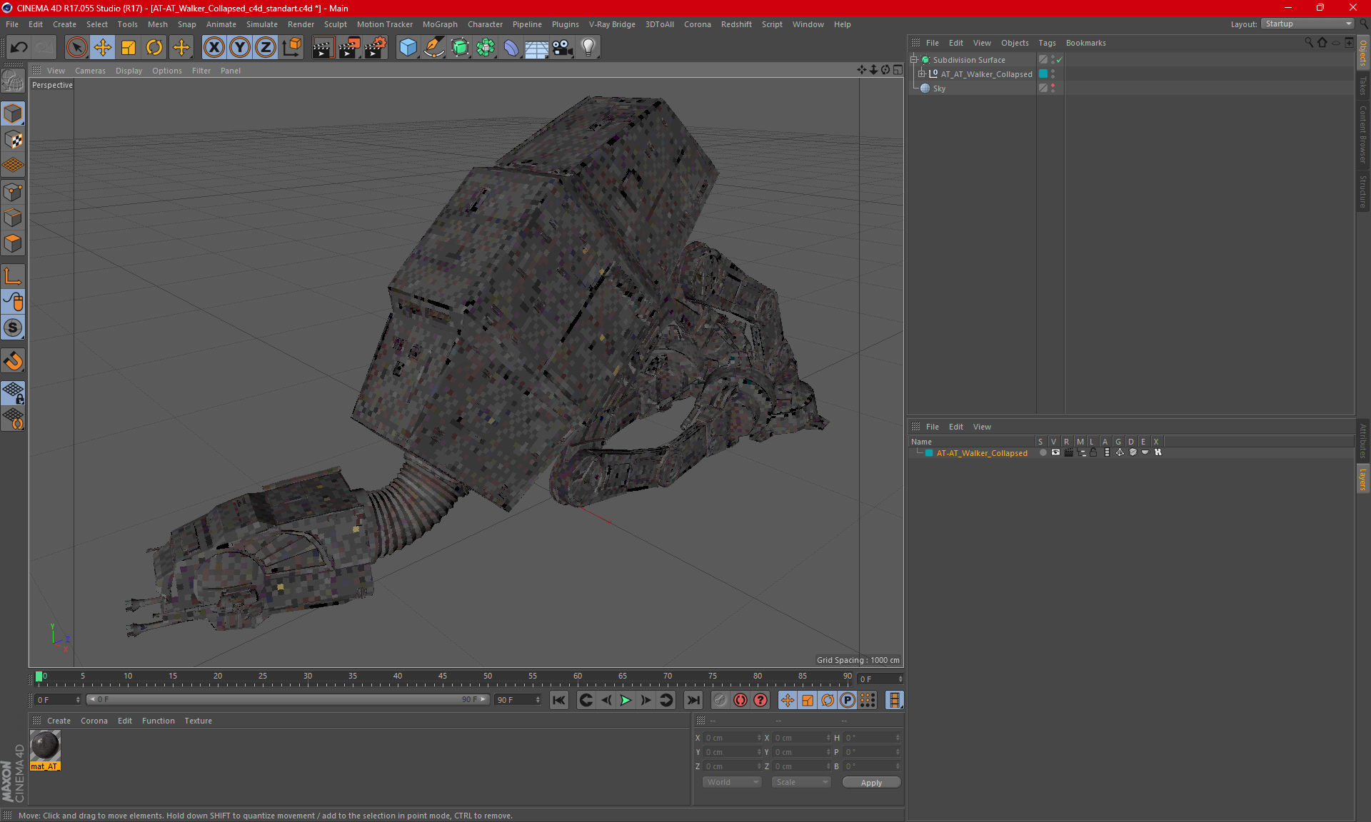Image resolution: width=1371 pixels, height=822 pixels.
Task: Go to end of animation
Action: point(693,700)
